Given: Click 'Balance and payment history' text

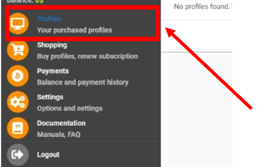Looking at the screenshot, I should point(83,82).
